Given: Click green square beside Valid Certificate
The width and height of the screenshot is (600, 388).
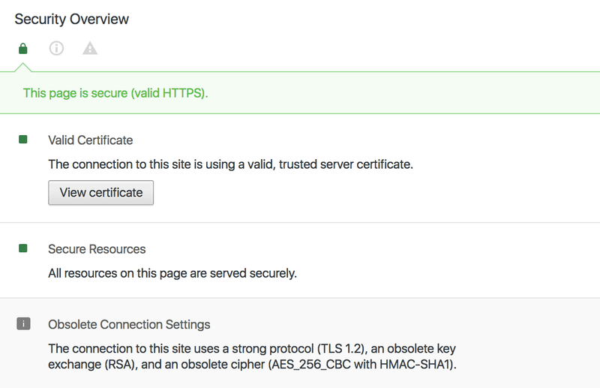Looking at the screenshot, I should pos(23,140).
